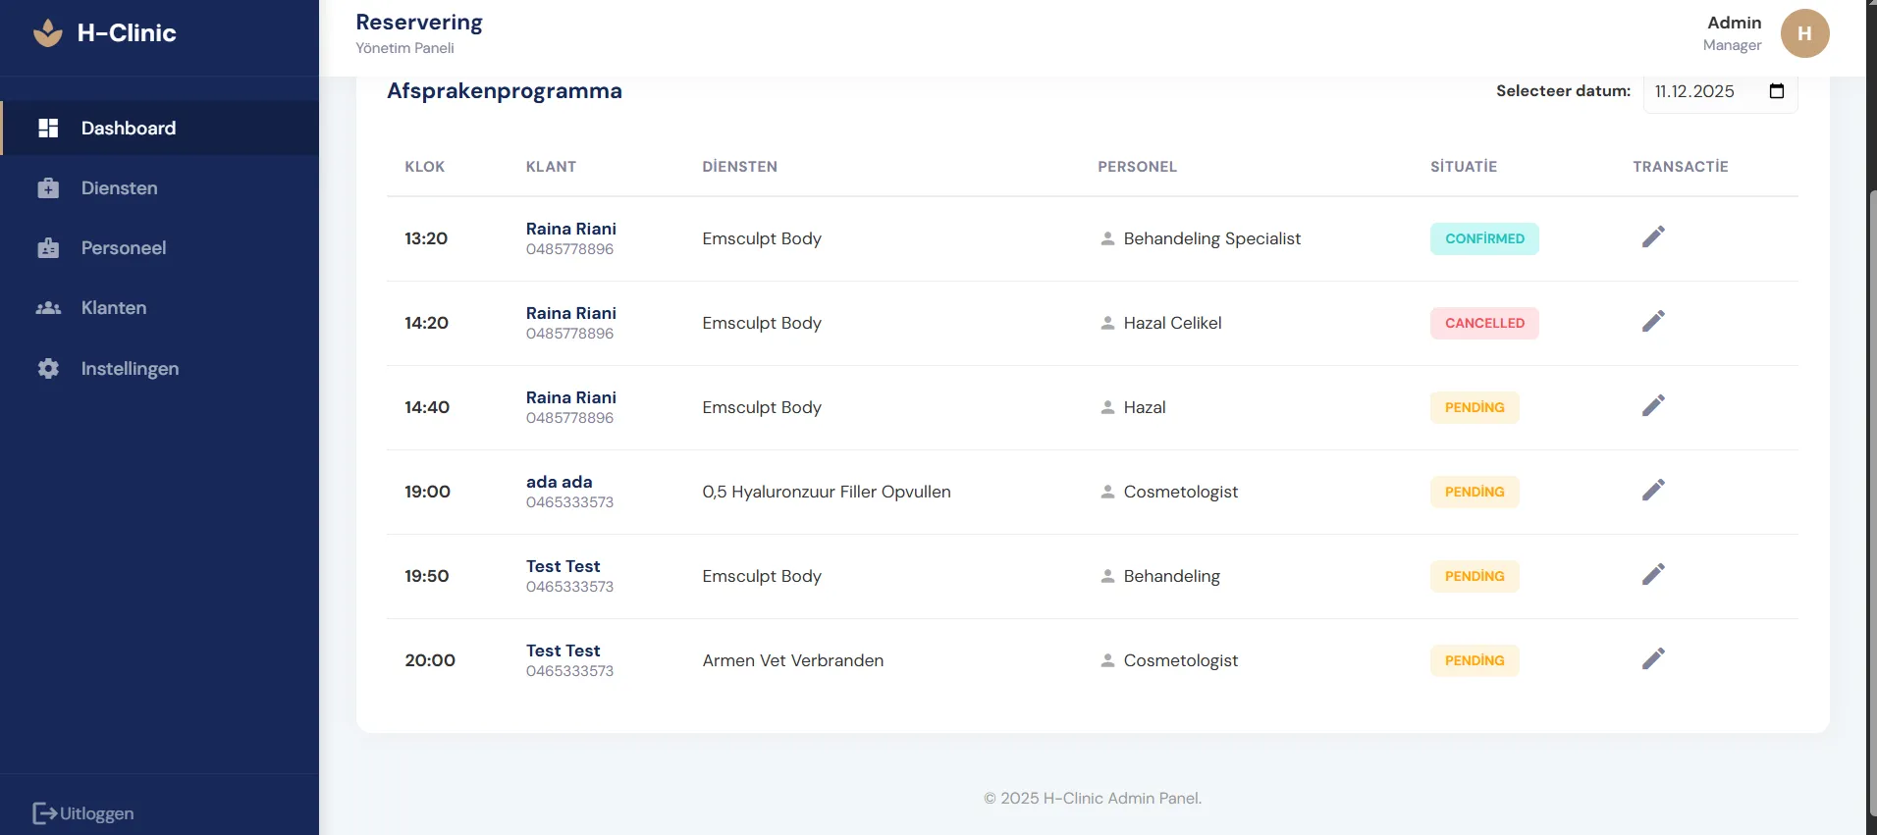The height and width of the screenshot is (835, 1877).
Task: Click the H-Clinic lotus logo icon
Action: (47, 33)
